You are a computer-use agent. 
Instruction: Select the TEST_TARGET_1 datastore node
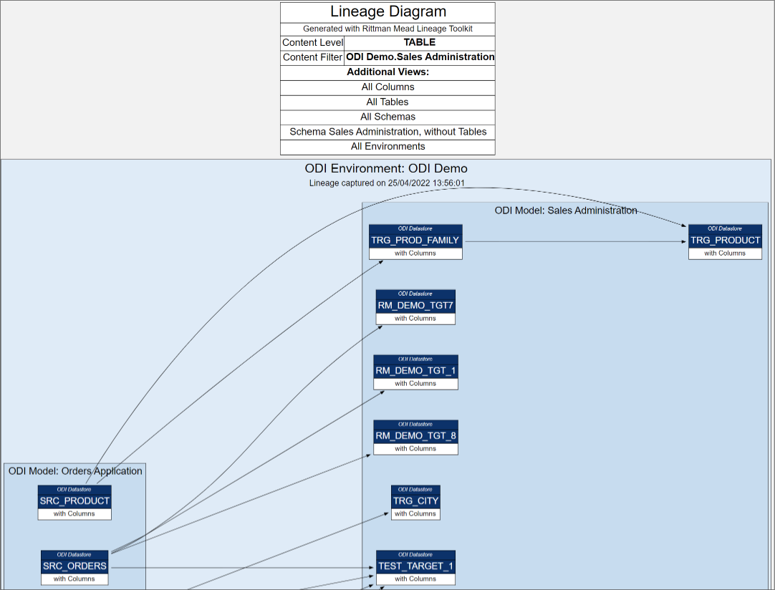415,566
